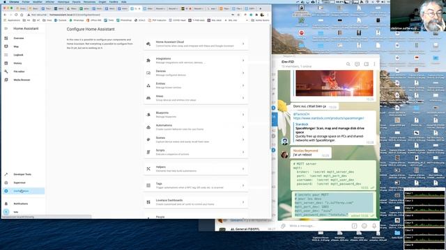Open a new Chrome tab

(260, 9)
